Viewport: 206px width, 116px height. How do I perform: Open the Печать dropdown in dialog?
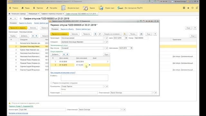(133, 34)
